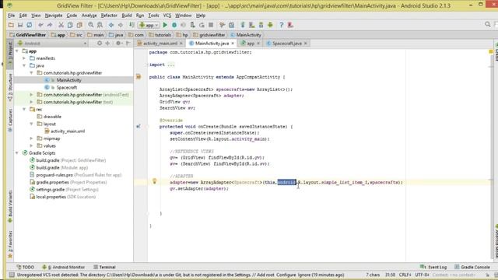Open the VCS menu

[167, 16]
